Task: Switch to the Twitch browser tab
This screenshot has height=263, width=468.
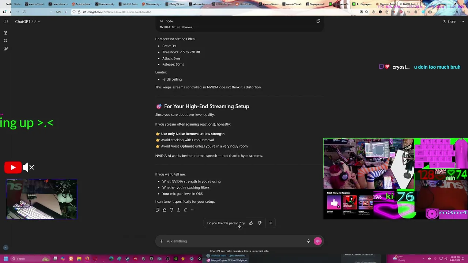Action: 82,4
